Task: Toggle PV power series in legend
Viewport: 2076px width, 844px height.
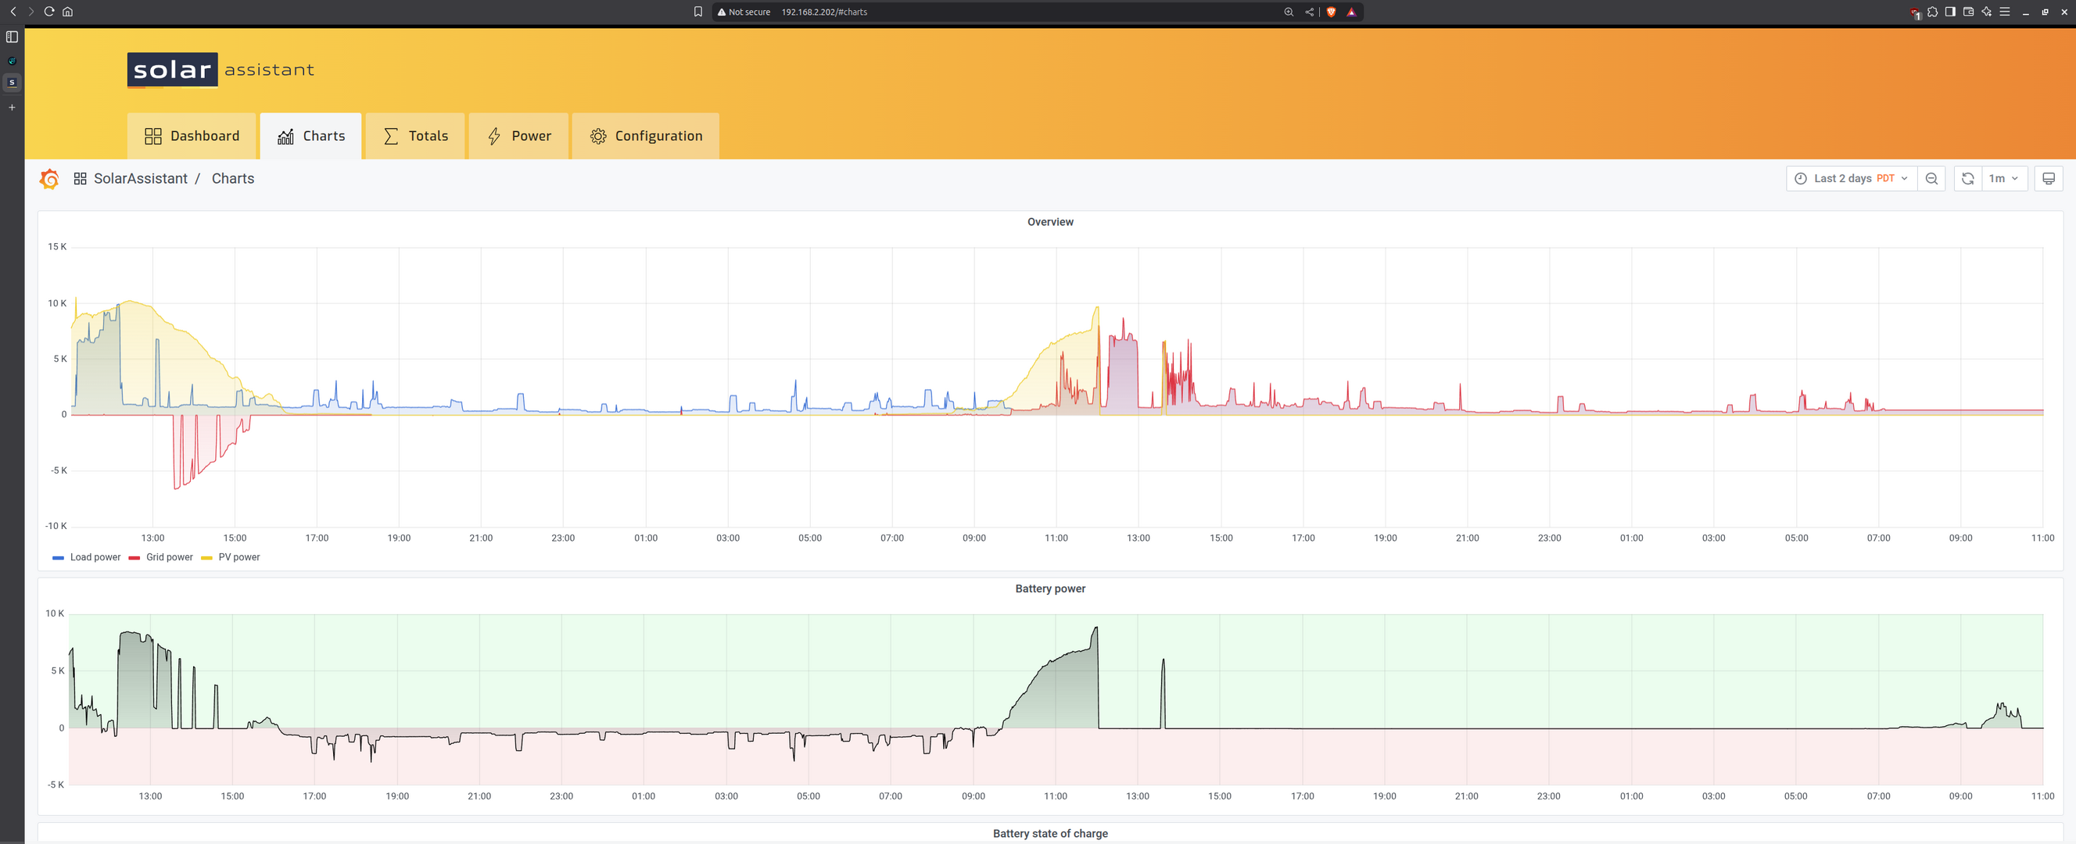Action: [238, 557]
